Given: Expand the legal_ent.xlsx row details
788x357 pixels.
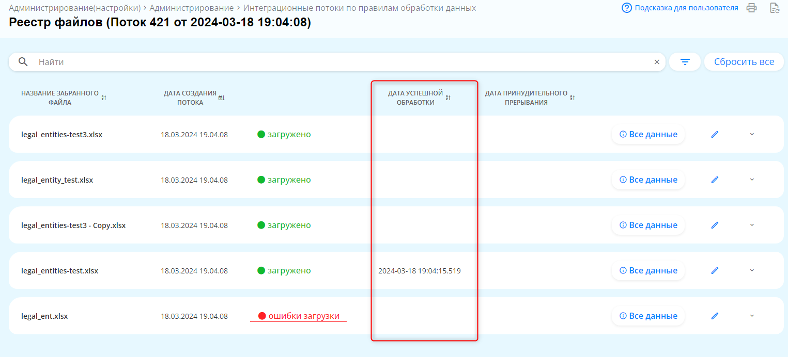Looking at the screenshot, I should (x=752, y=316).
